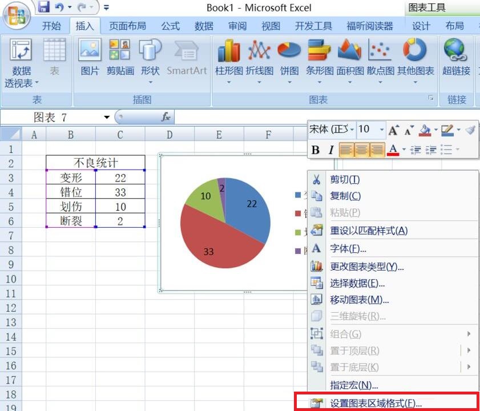Viewport: 480px width, 411px height.
Task: Open the 开发工具 tab
Action: (313, 26)
